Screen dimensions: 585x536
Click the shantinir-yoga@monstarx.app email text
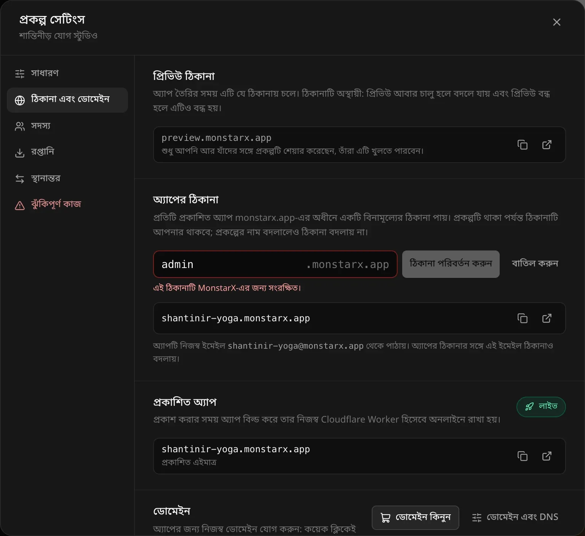point(296,346)
